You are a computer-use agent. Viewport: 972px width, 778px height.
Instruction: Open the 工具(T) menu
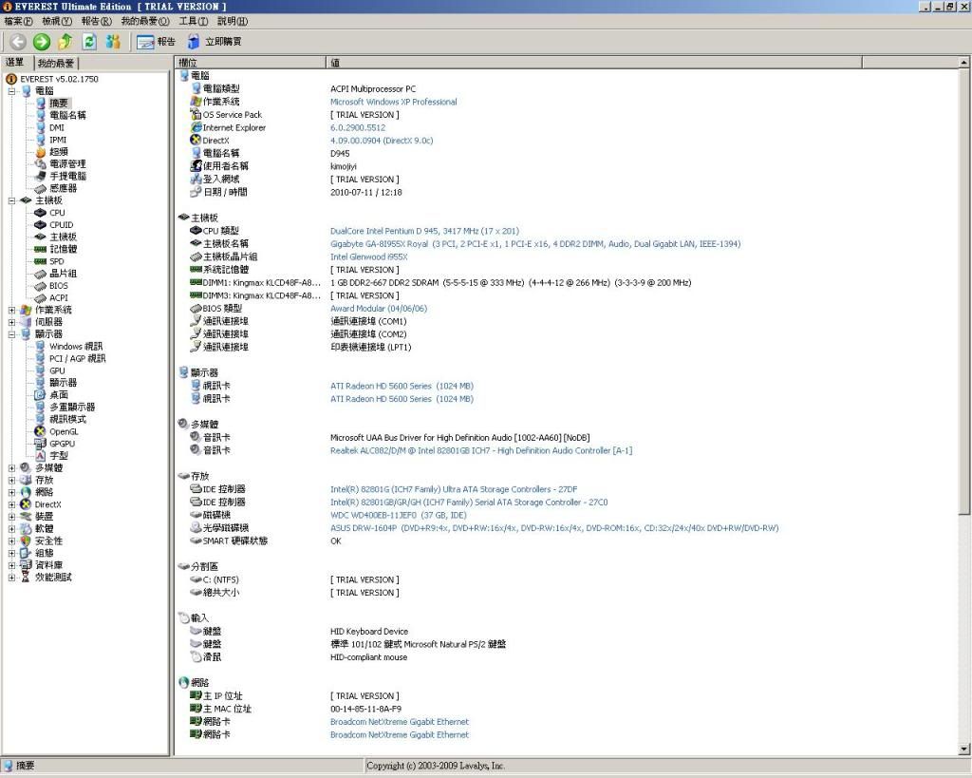[194, 21]
